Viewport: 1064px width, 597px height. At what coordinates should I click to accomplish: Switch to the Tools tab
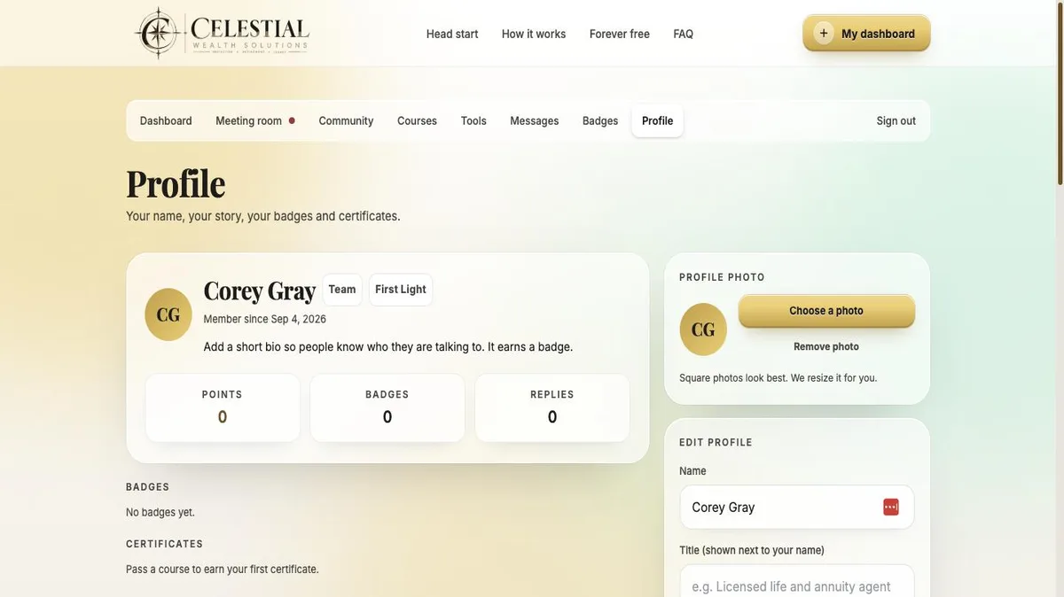pyautogui.click(x=473, y=120)
